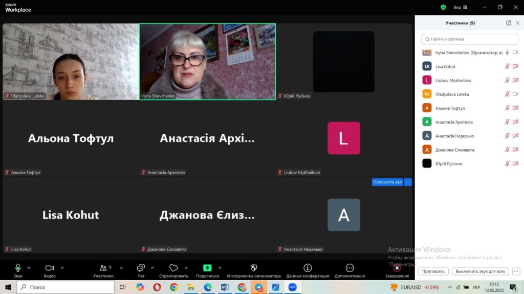
Task: Click Iryna Shevchenko's camera icon in list
Action: point(516,53)
